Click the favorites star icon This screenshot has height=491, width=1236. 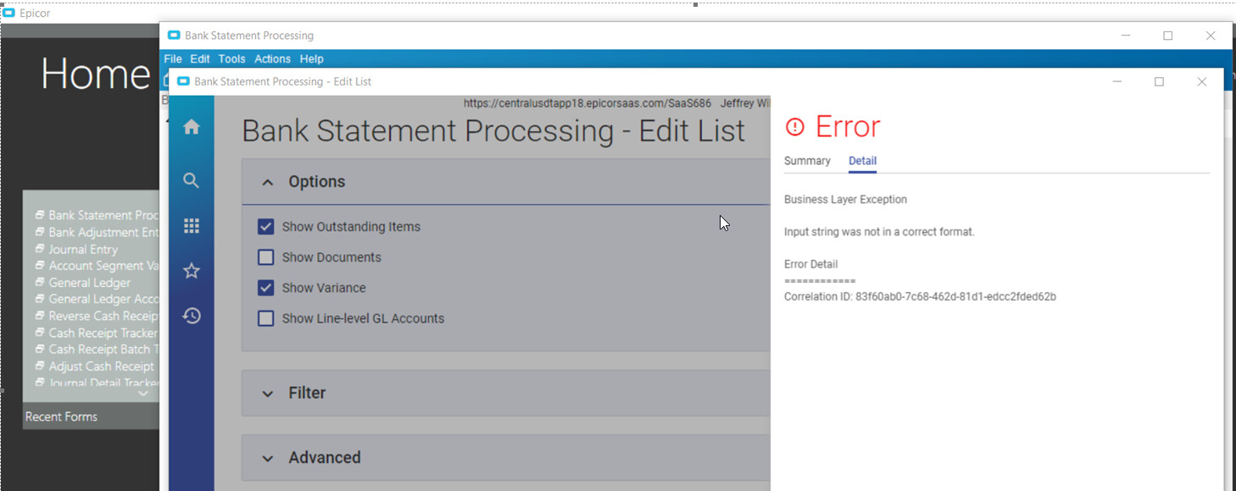click(192, 271)
